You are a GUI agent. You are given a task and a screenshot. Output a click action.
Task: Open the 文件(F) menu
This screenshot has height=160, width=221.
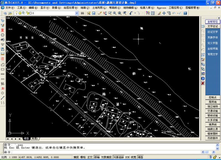(x=10, y=8)
